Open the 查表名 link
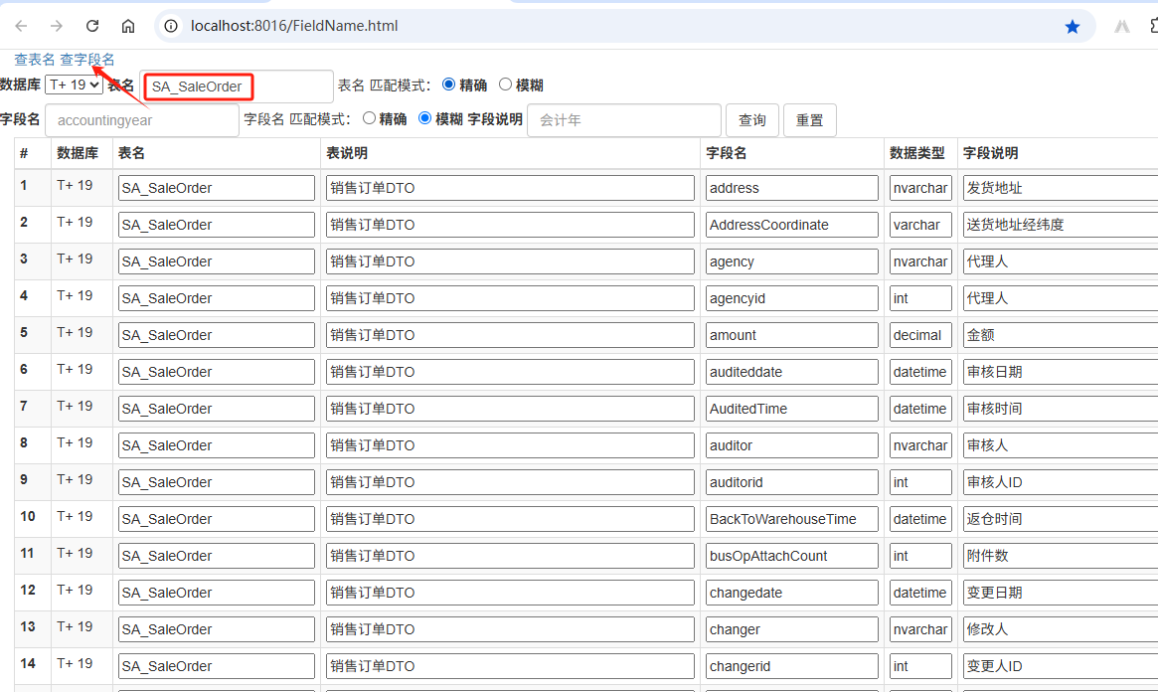This screenshot has height=692, width=1158. (35, 60)
